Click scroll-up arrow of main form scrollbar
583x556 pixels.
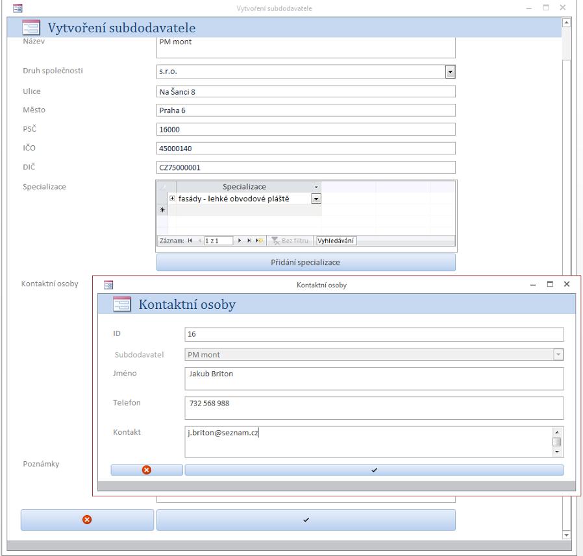(566, 23)
